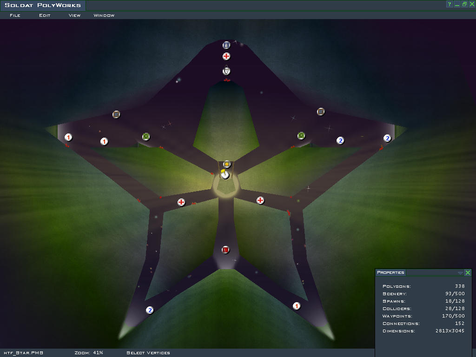Open the Window menu
The width and height of the screenshot is (476, 357).
104,15
